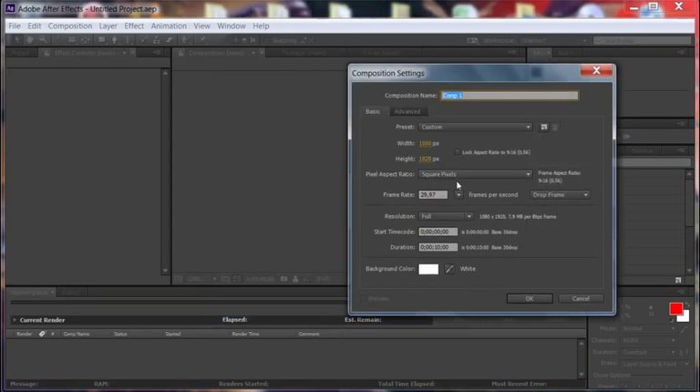Open the Window menu
Viewport: 700px width, 392px height.
(232, 26)
